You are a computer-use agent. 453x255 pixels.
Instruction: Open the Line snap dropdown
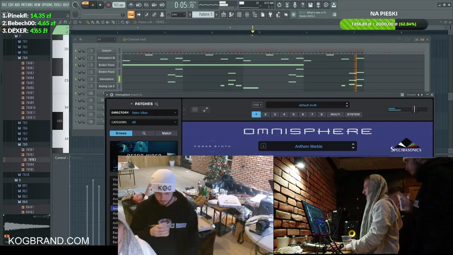click(x=178, y=15)
